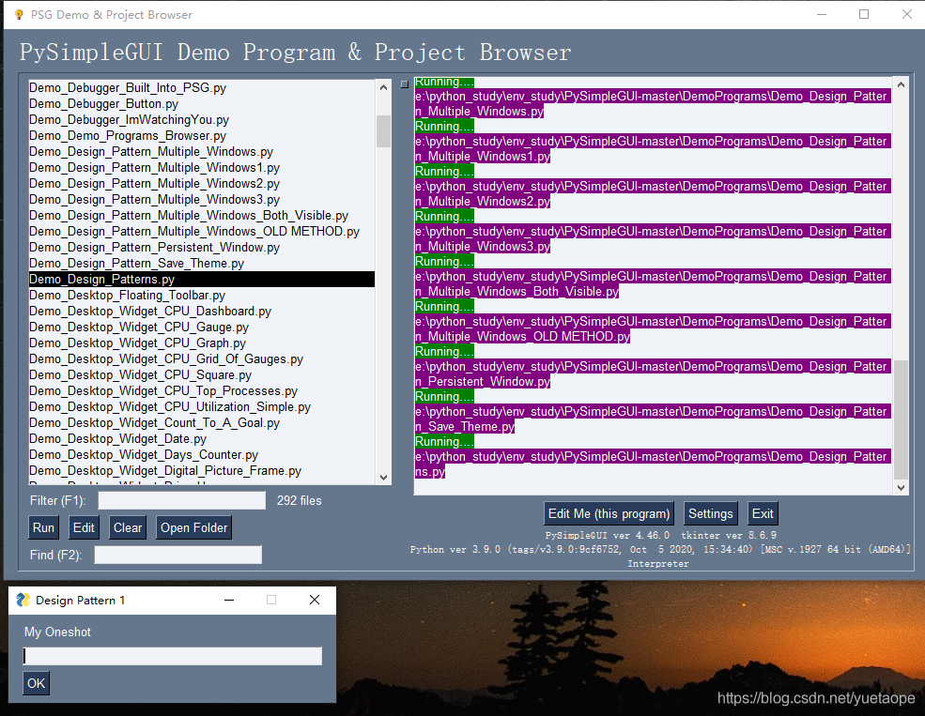Click Edit Me (this program) button
Viewport: 925px width, 716px height.
tap(609, 513)
